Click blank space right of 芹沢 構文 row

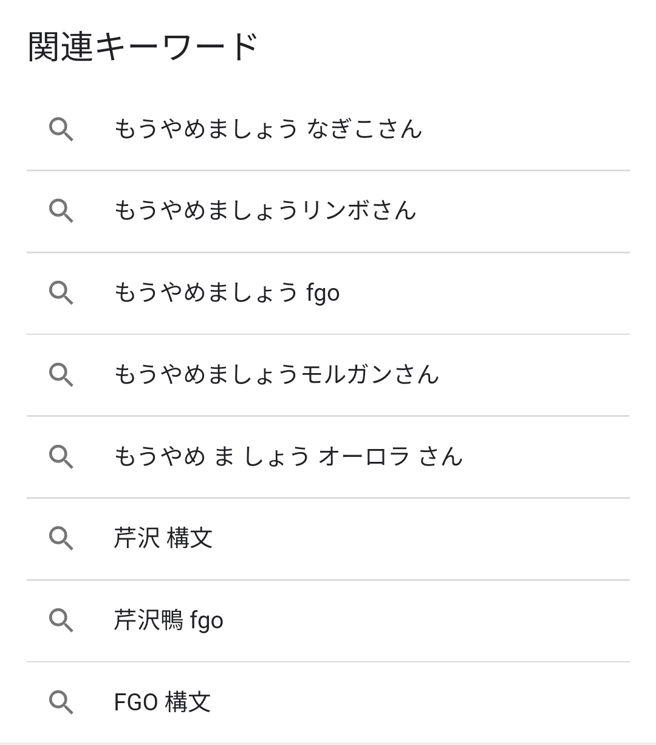[425, 538]
